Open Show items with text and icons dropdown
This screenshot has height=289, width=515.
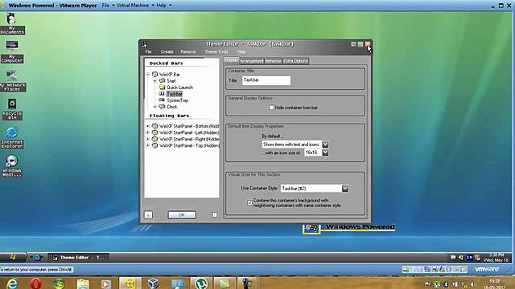coord(325,144)
